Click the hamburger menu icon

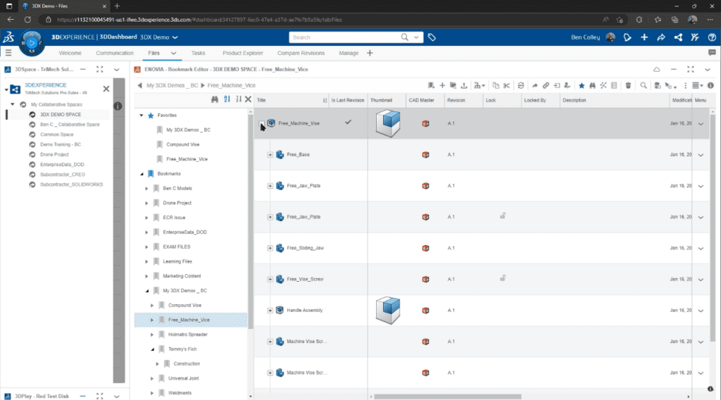point(8,53)
